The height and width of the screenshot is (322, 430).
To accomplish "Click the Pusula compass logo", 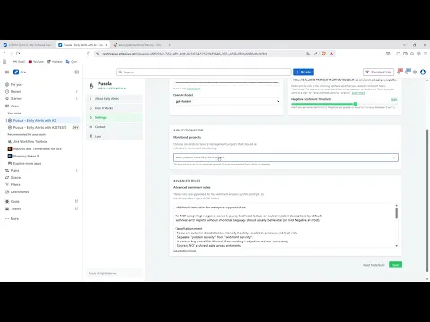I will (91, 86).
